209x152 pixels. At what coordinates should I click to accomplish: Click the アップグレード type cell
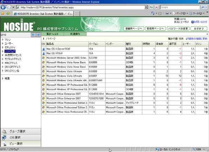pos(133,103)
